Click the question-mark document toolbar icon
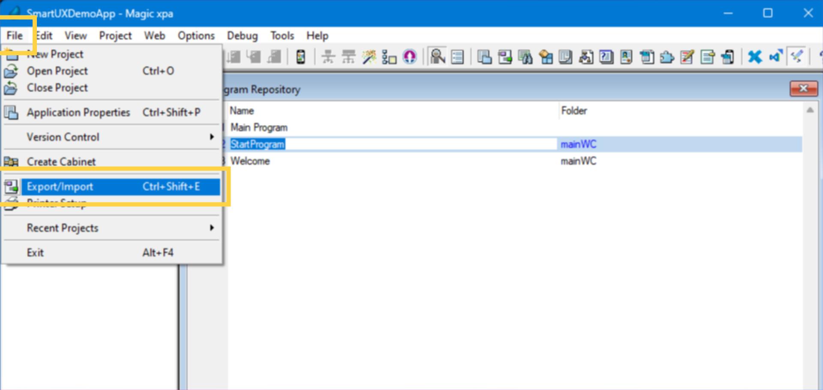Screen dimensions: 823x390 pos(606,57)
